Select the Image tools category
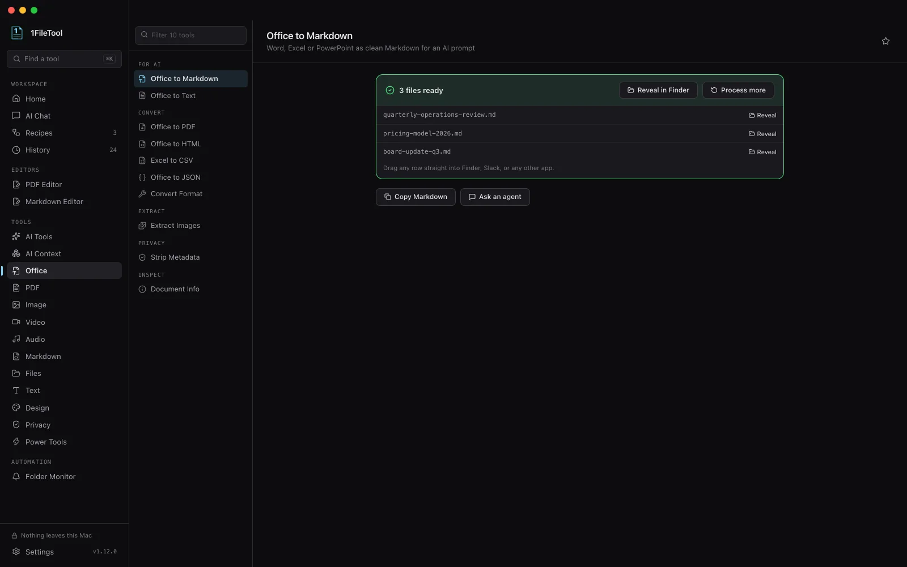This screenshot has height=567, width=907. pyautogui.click(x=64, y=304)
